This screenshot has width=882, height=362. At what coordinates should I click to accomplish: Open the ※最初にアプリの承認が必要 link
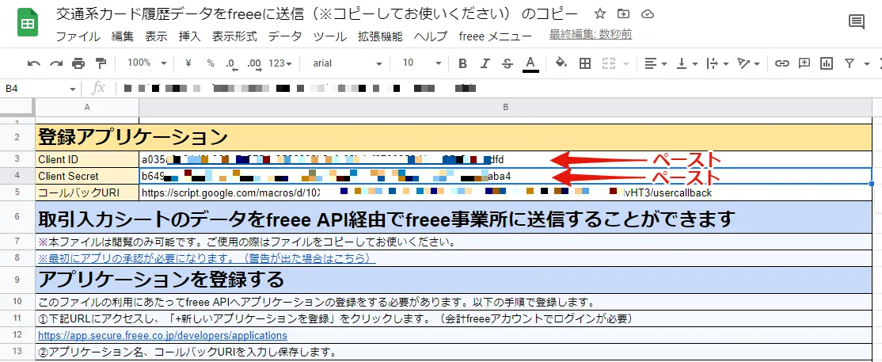coord(207,258)
